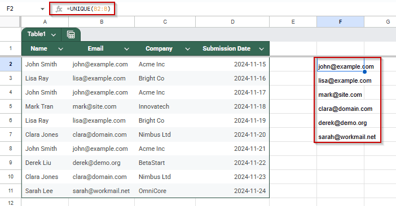Open the Company column dropdown arrow
The height and width of the screenshot is (206, 396).
[187, 49]
